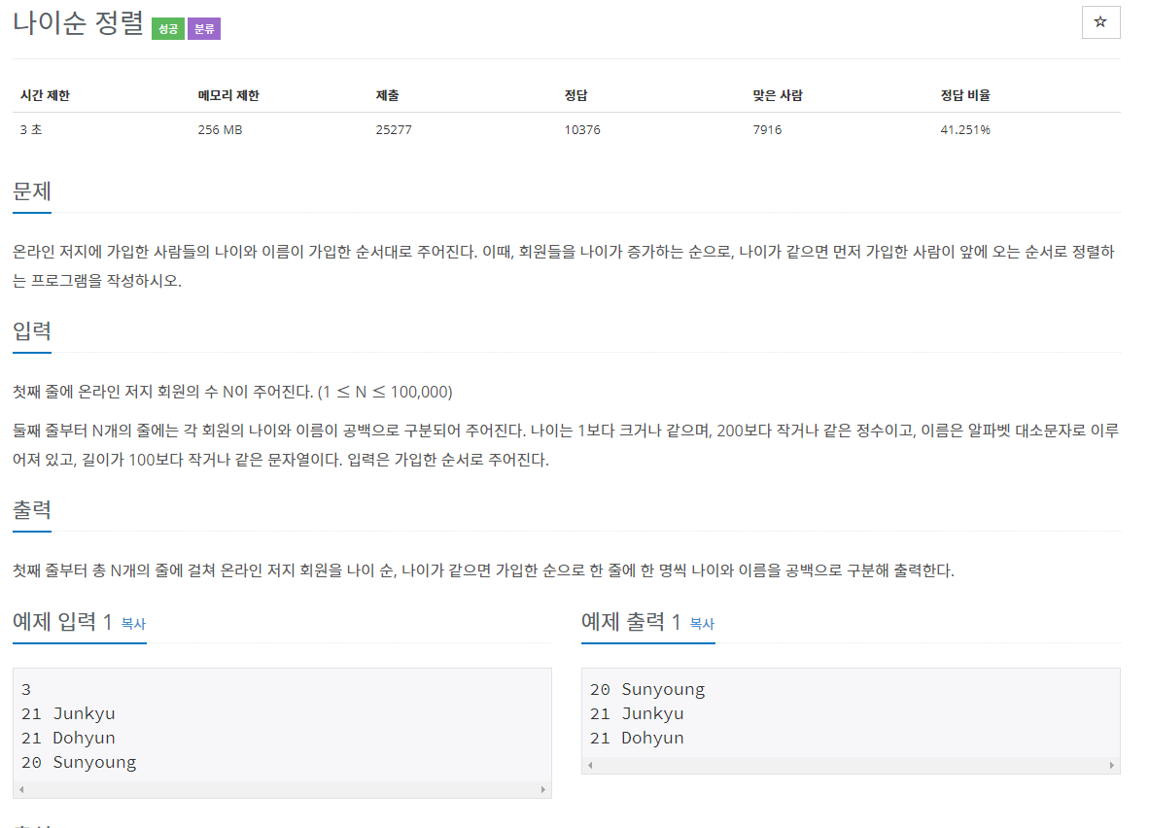Screen dimensions: 1150x828
Task: Click '20 Sunyoung' in example output
Action: tap(647, 689)
